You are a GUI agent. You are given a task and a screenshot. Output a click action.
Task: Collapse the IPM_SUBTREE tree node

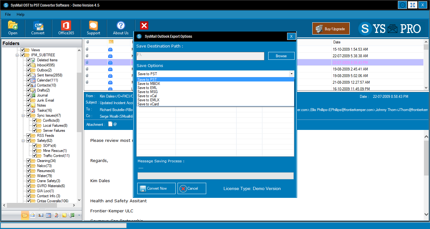pyautogui.click(x=17, y=55)
